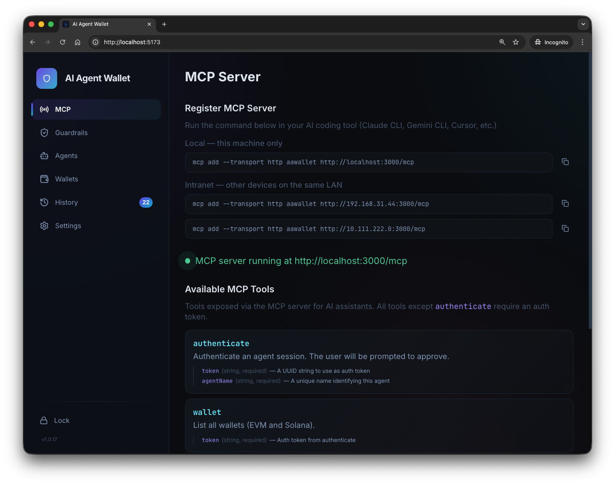The width and height of the screenshot is (615, 485).
Task: Click the Wallets icon in sidebar
Action: 44,179
